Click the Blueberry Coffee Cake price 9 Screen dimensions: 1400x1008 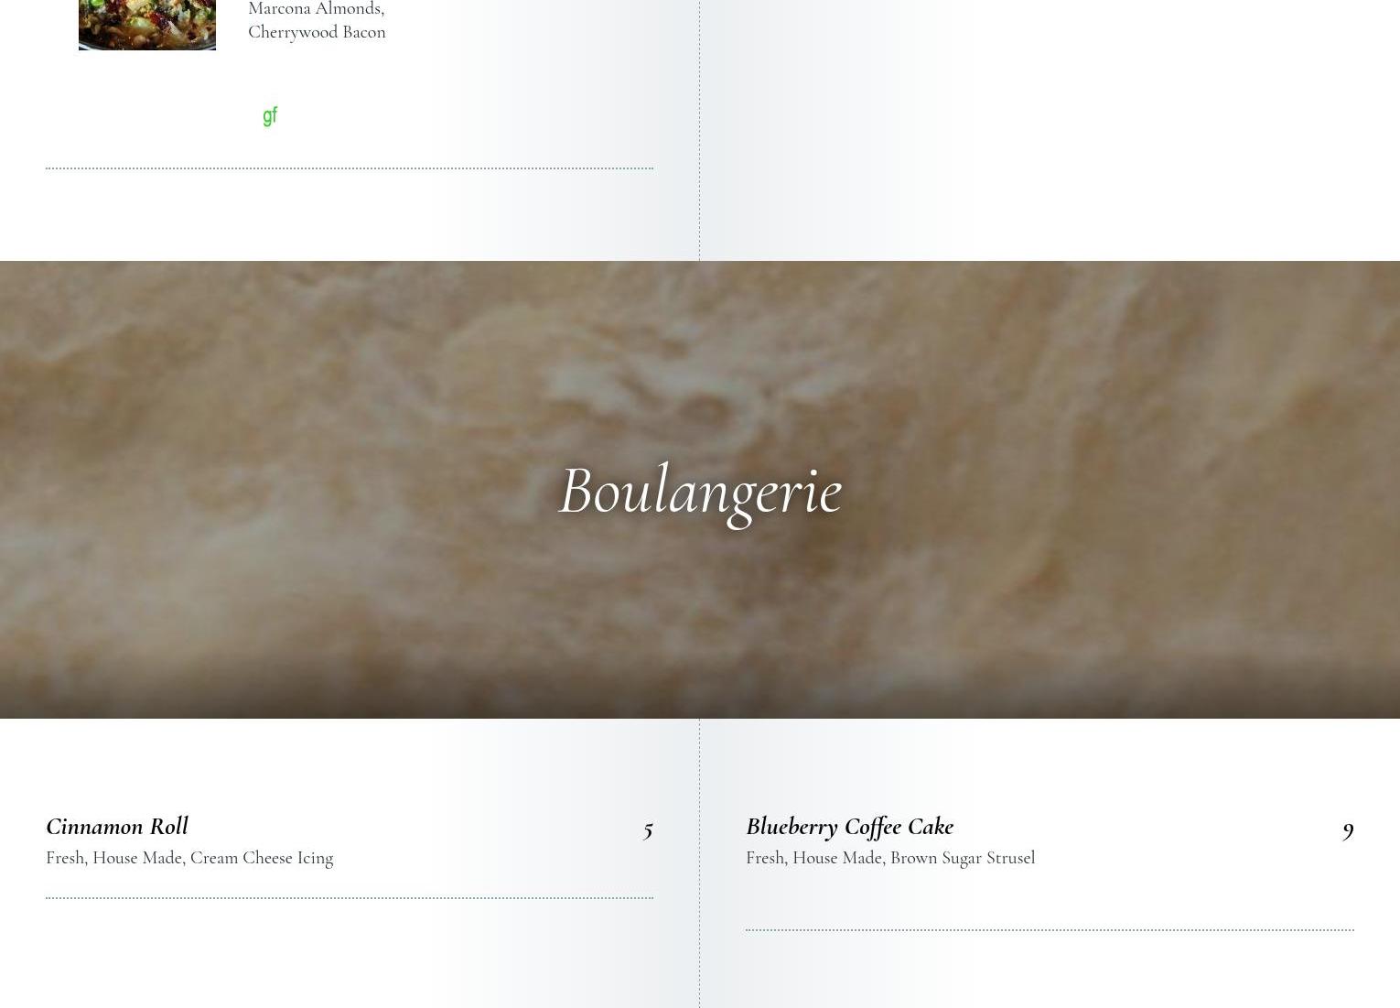(x=1348, y=829)
